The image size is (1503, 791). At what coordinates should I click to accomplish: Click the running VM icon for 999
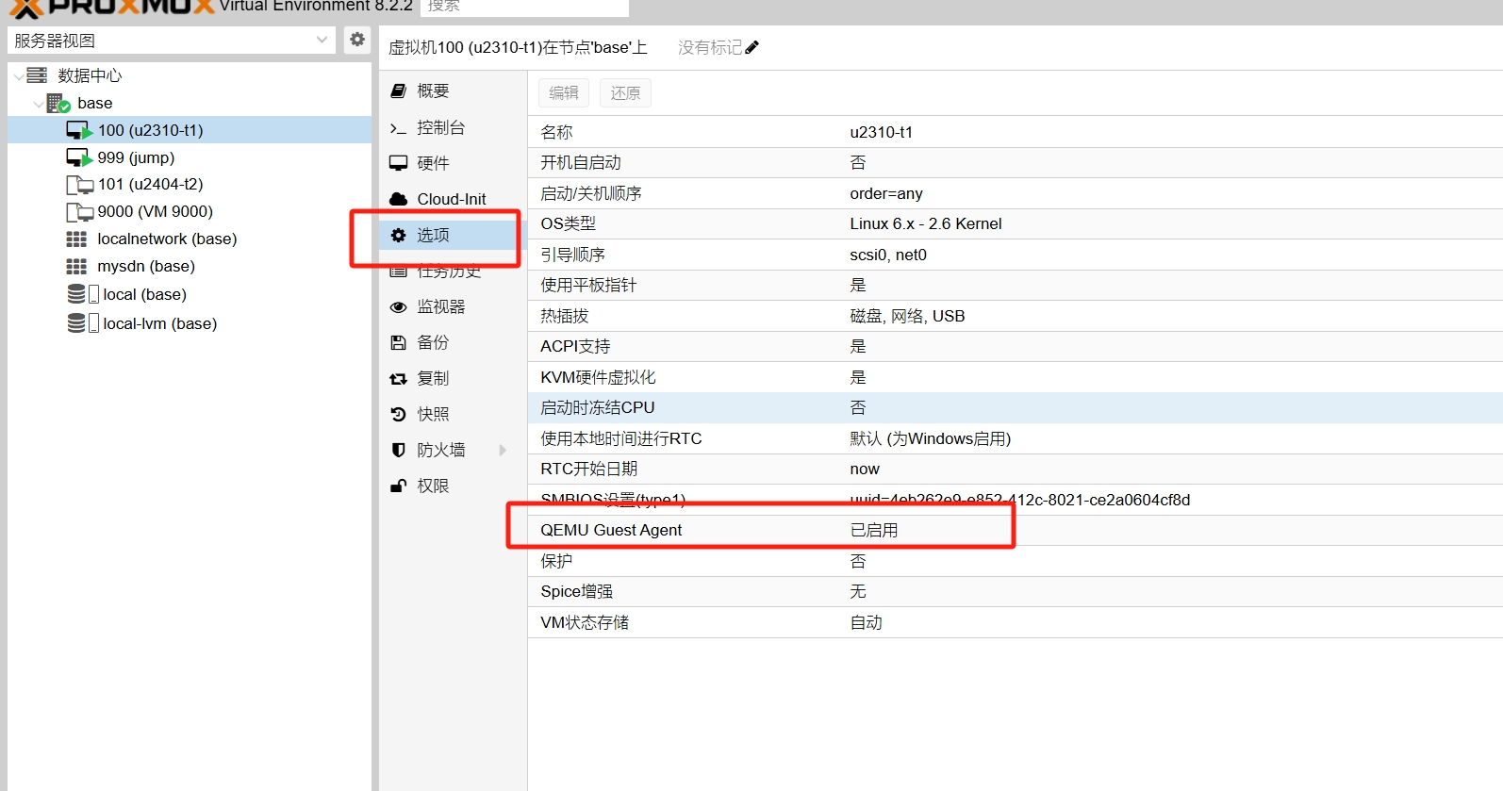[79, 157]
